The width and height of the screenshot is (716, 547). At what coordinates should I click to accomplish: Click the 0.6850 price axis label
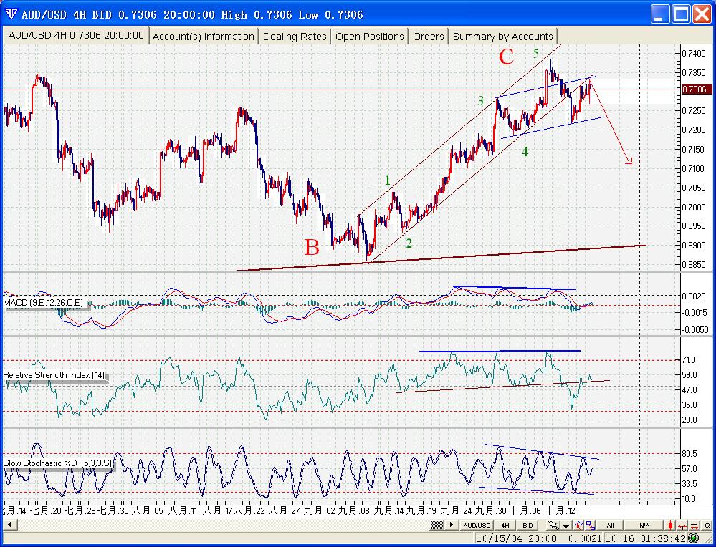tap(695, 265)
